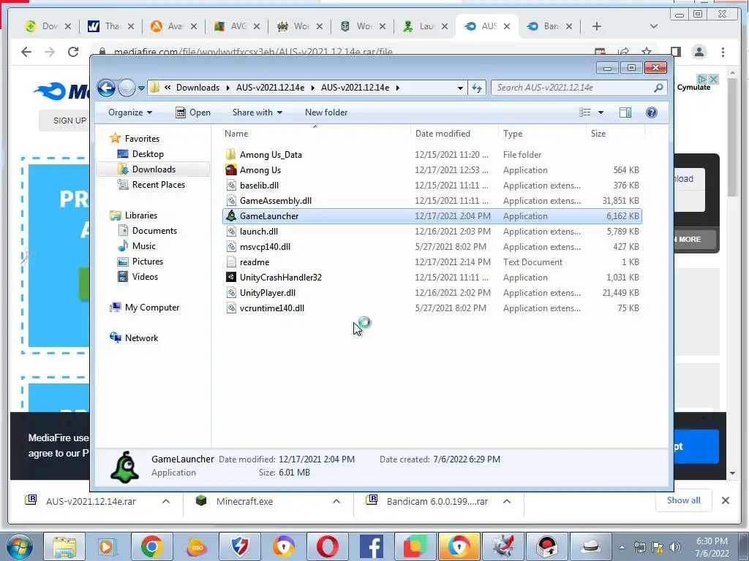Click the refresh icon beside address bar
This screenshot has width=749, height=561.
[477, 88]
